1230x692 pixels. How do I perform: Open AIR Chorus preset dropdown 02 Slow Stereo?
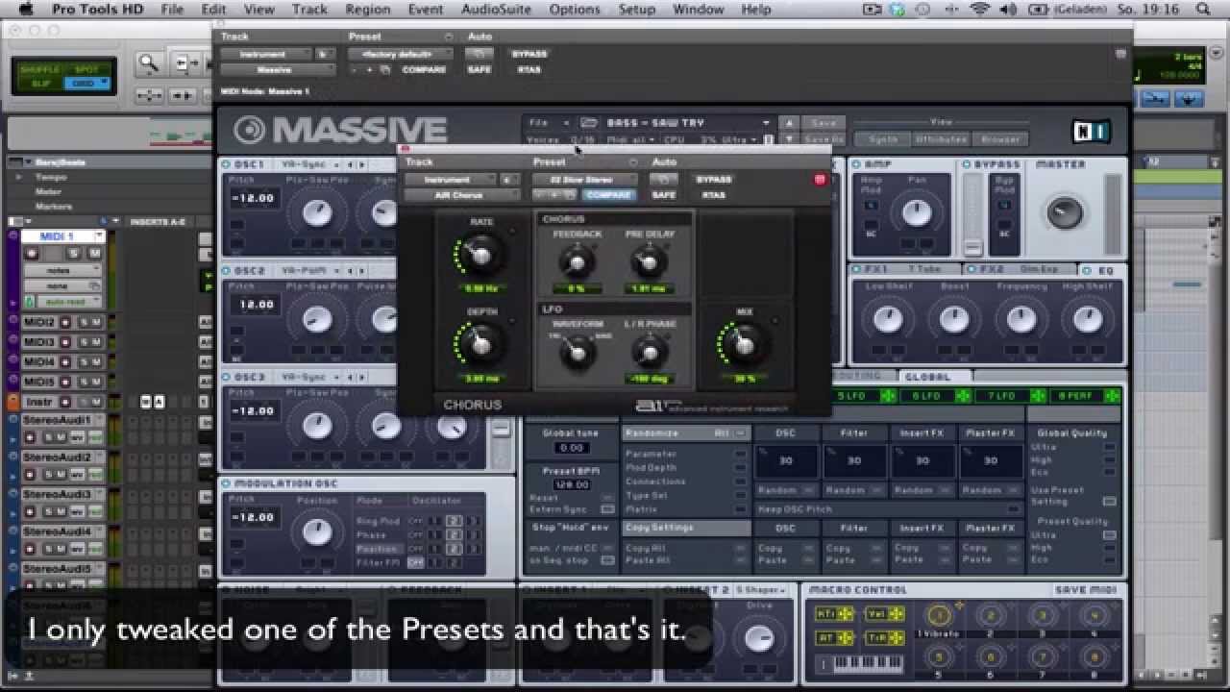tap(583, 180)
